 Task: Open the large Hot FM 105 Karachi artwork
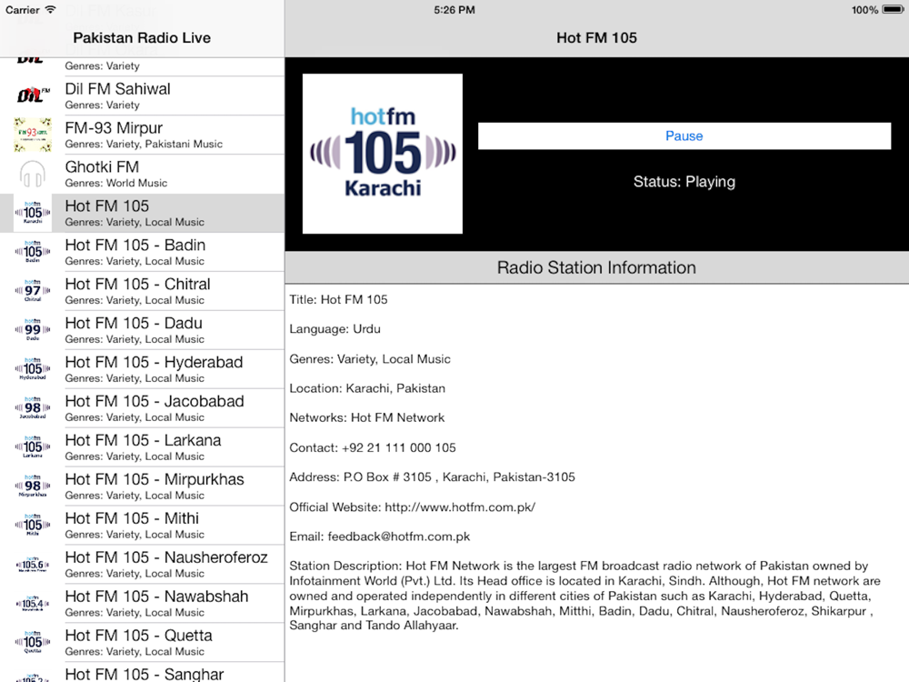(383, 154)
